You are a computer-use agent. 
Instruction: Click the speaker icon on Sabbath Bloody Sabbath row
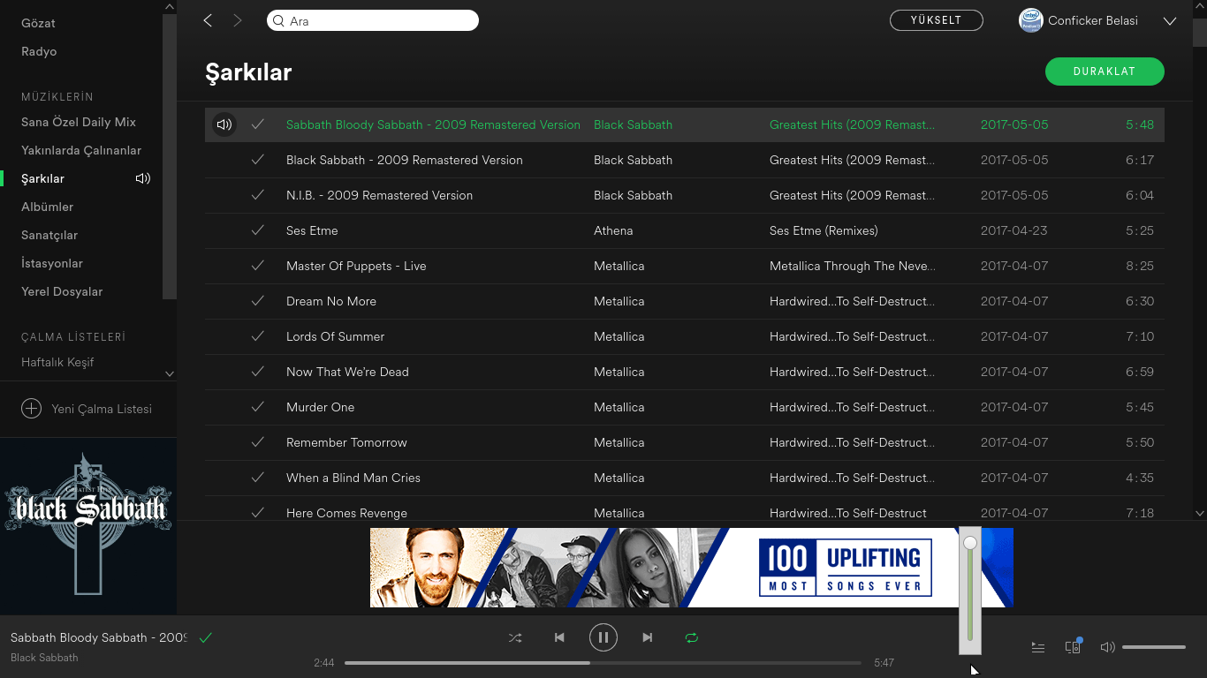(224, 125)
